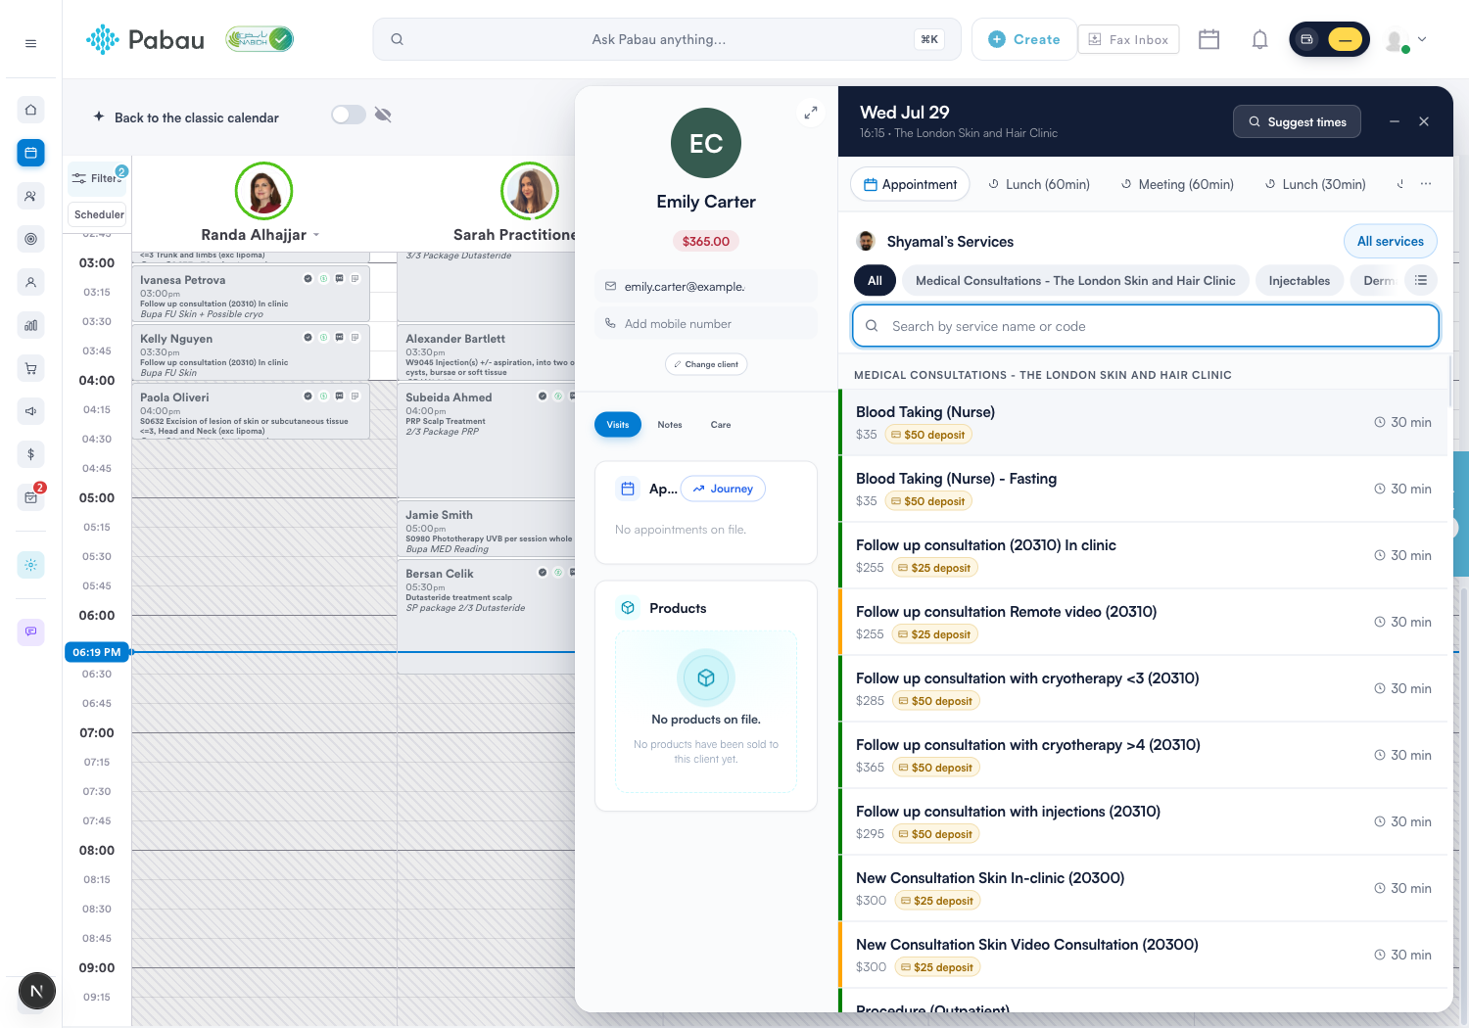Screen dimensions: 1469x1028
Task: Select Blood Taking (Nurse) - Fasting service
Action: click(x=1143, y=489)
